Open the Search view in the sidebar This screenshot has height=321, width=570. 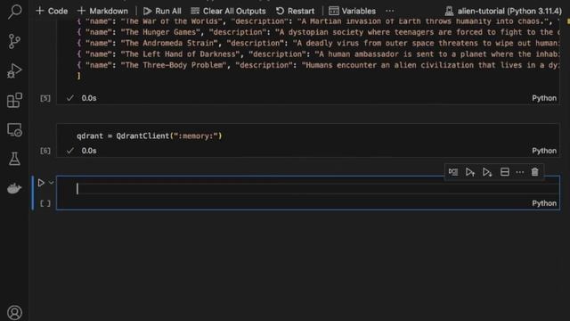14,12
